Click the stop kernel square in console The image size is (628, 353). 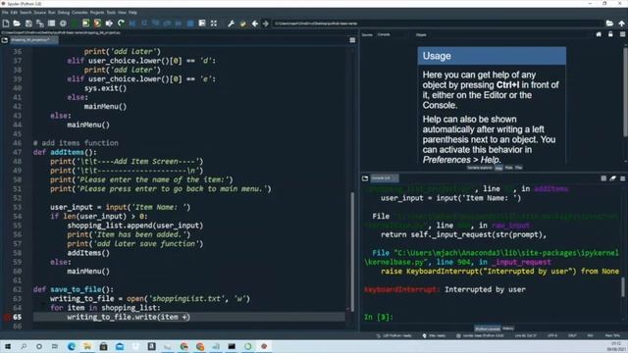point(603,178)
